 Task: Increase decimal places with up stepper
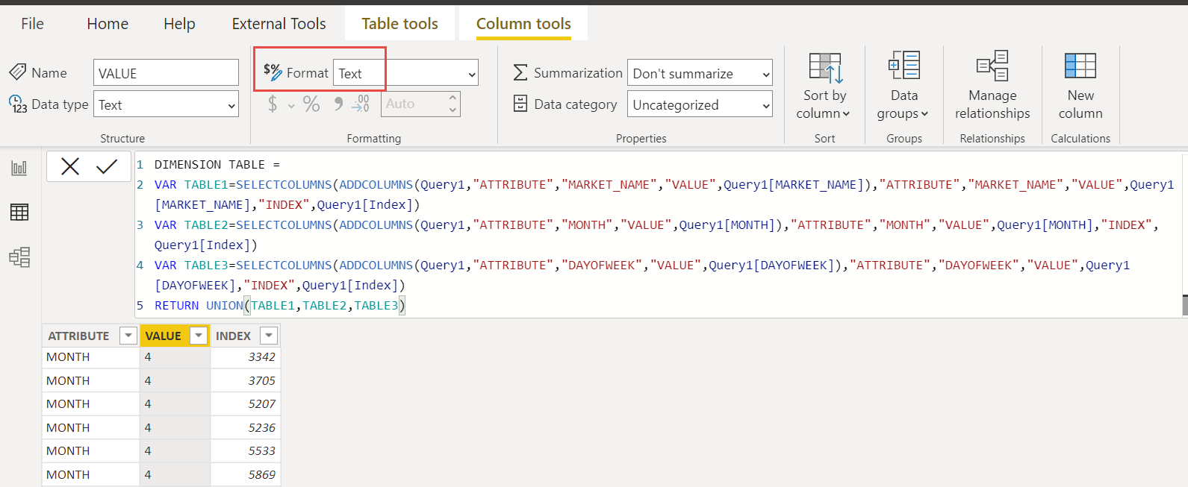point(453,98)
